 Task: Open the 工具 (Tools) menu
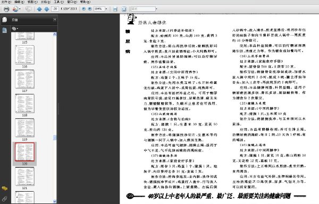pos(58,2)
